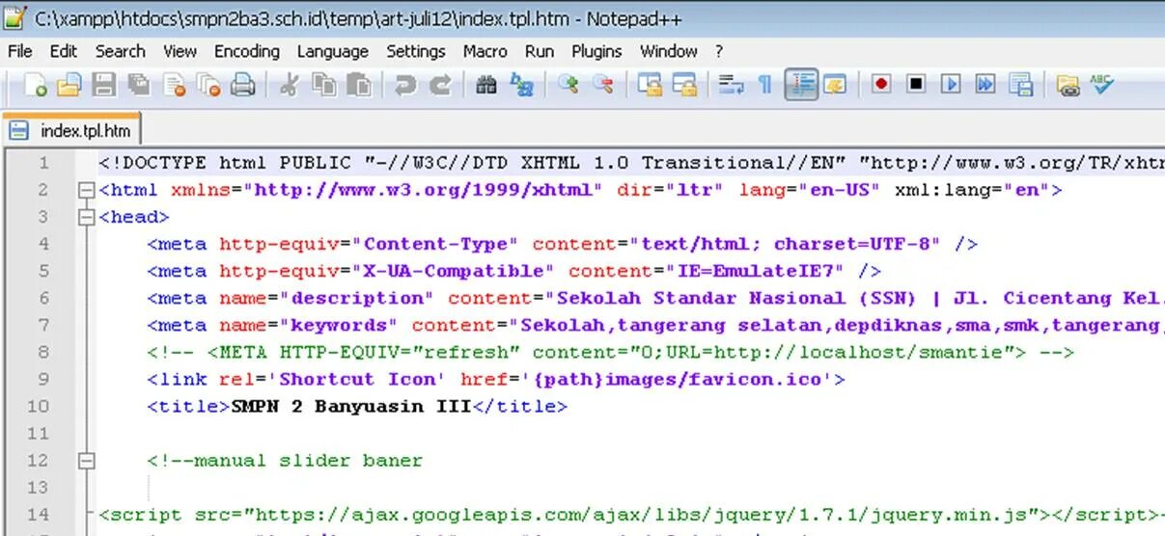Click the Synchronize Horizontal Scrolling icon
Image resolution: width=1165 pixels, height=536 pixels.
point(684,85)
